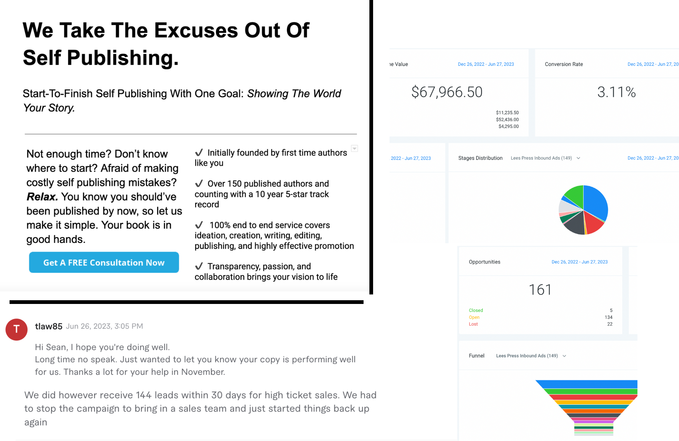Open the Value card date range
This screenshot has width=679, height=441.
tap(486, 64)
